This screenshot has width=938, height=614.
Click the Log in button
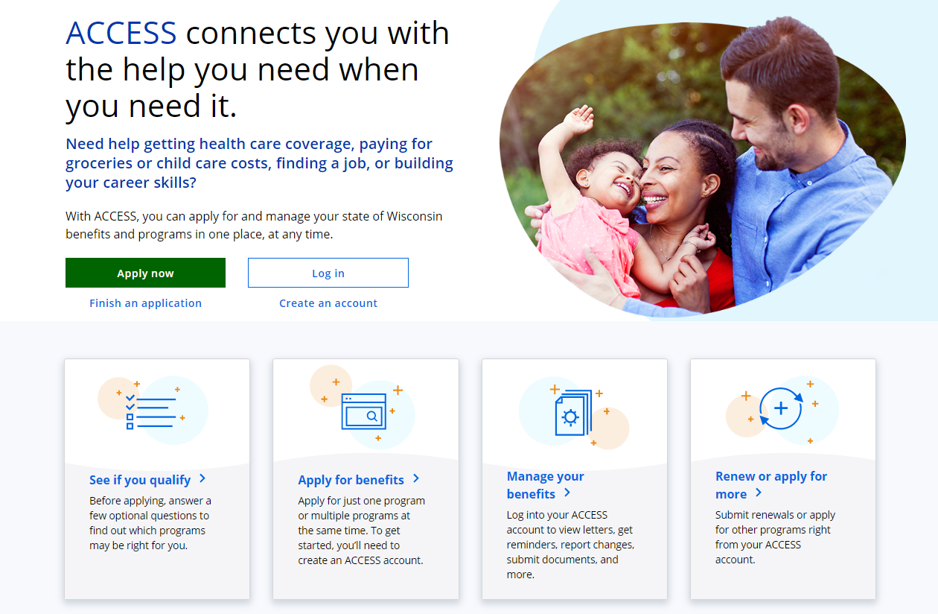tap(328, 273)
